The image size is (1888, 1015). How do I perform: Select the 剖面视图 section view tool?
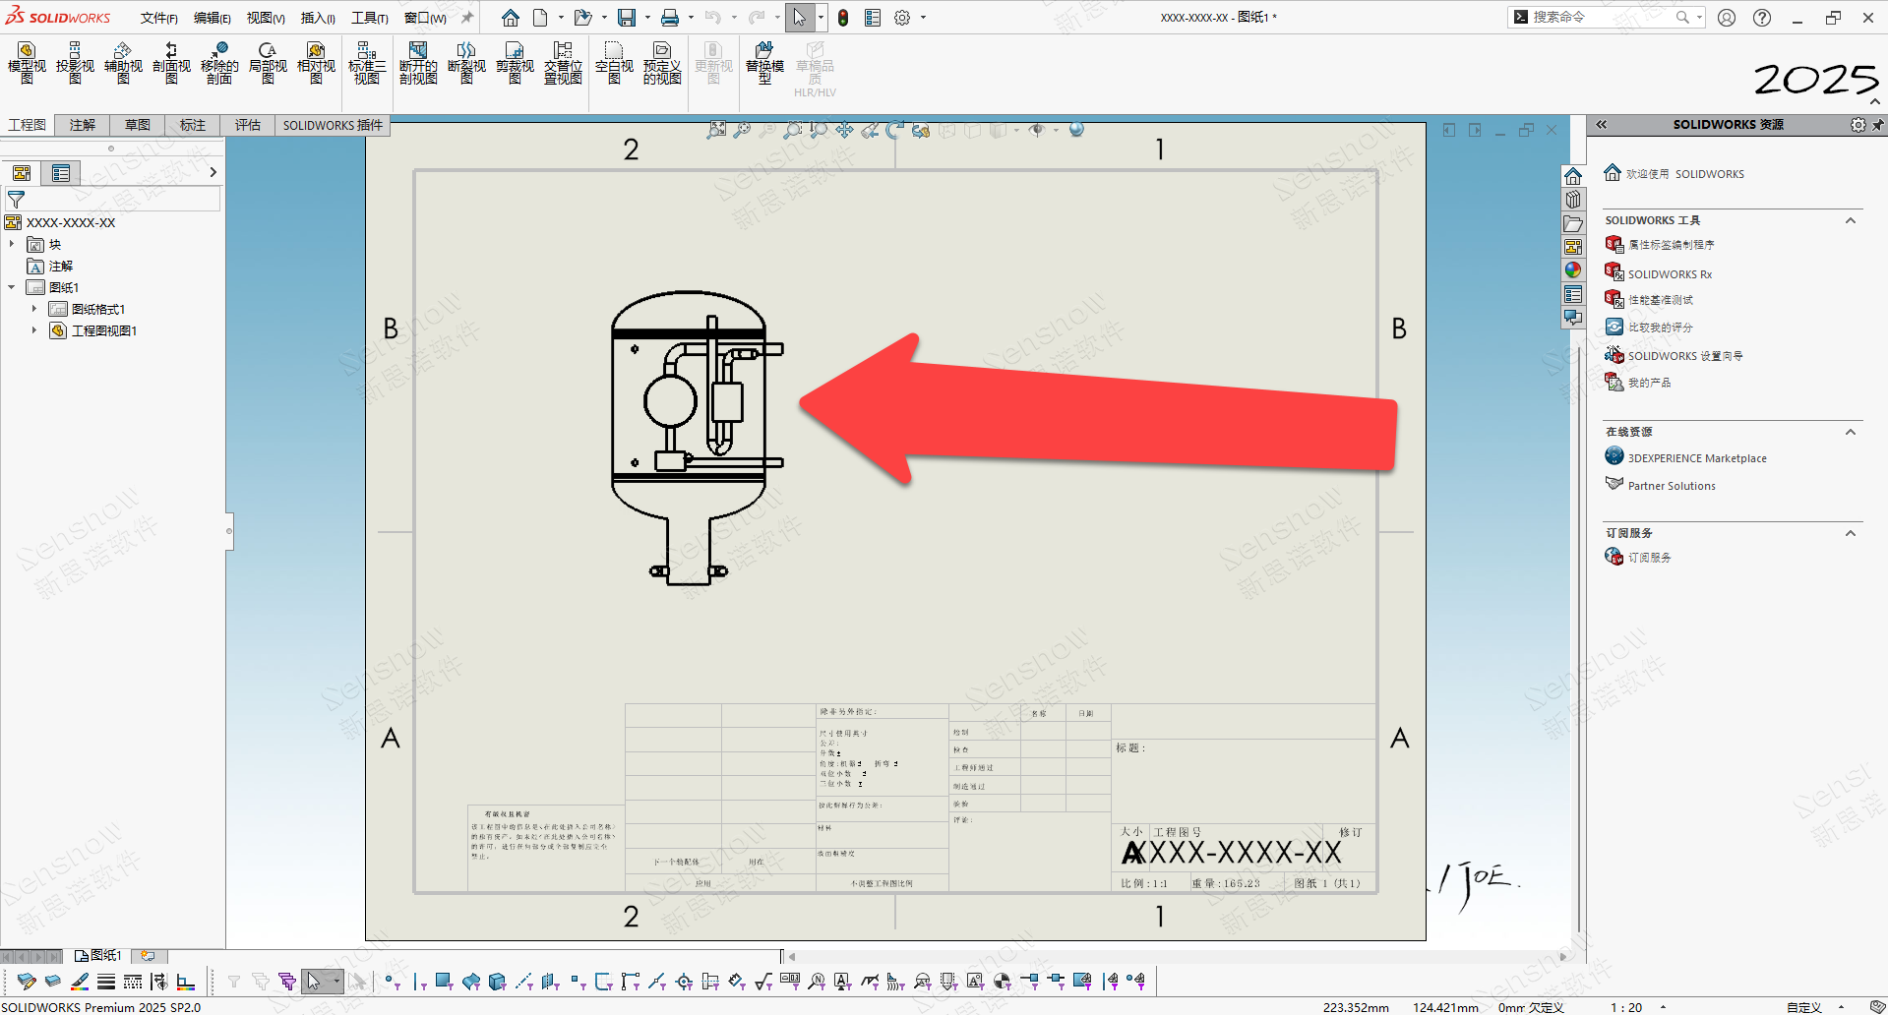(x=171, y=63)
